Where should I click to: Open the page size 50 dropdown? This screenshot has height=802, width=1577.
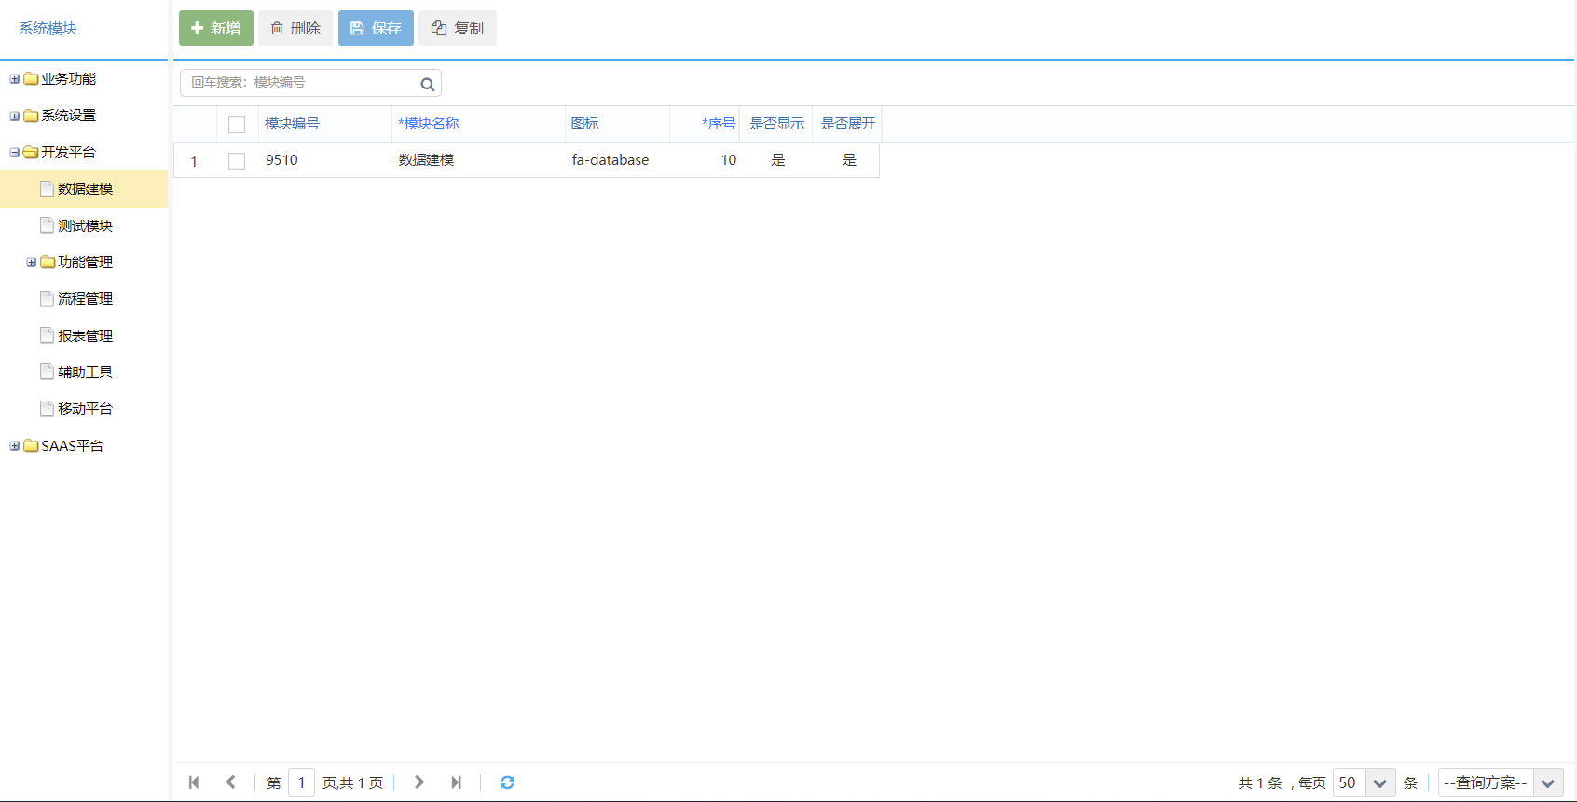[x=1379, y=783]
